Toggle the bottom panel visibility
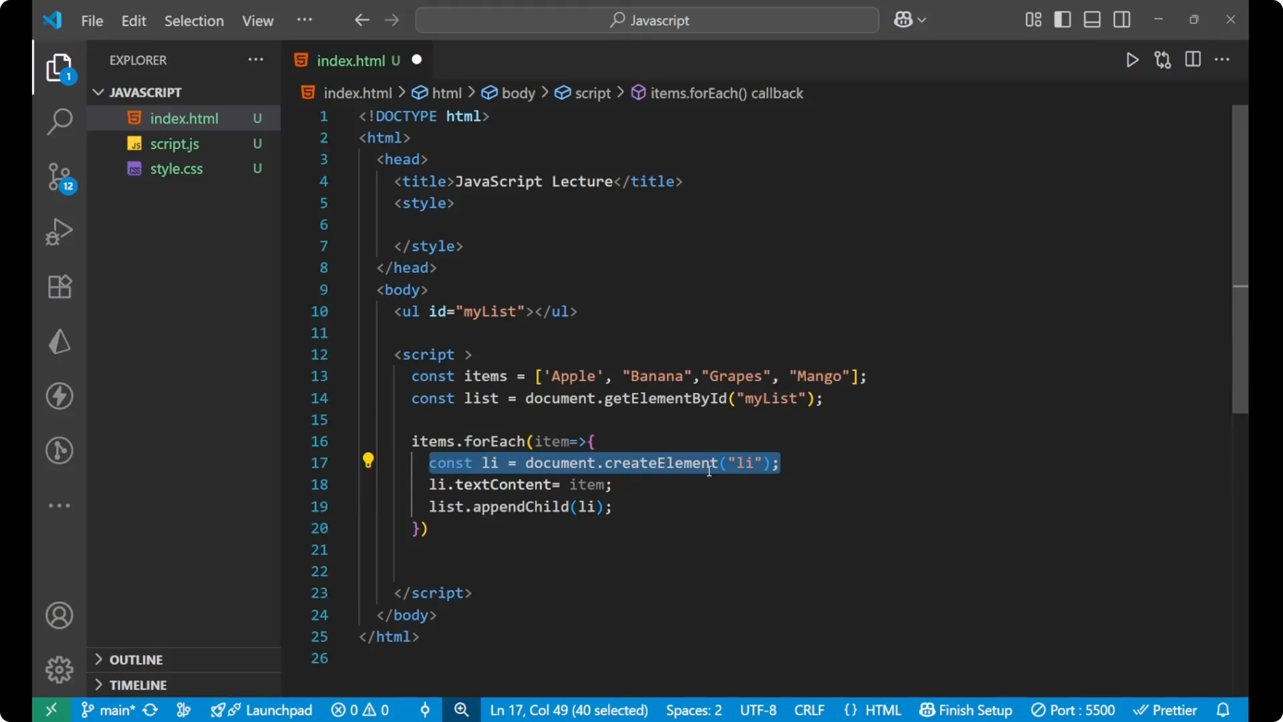 [1092, 19]
